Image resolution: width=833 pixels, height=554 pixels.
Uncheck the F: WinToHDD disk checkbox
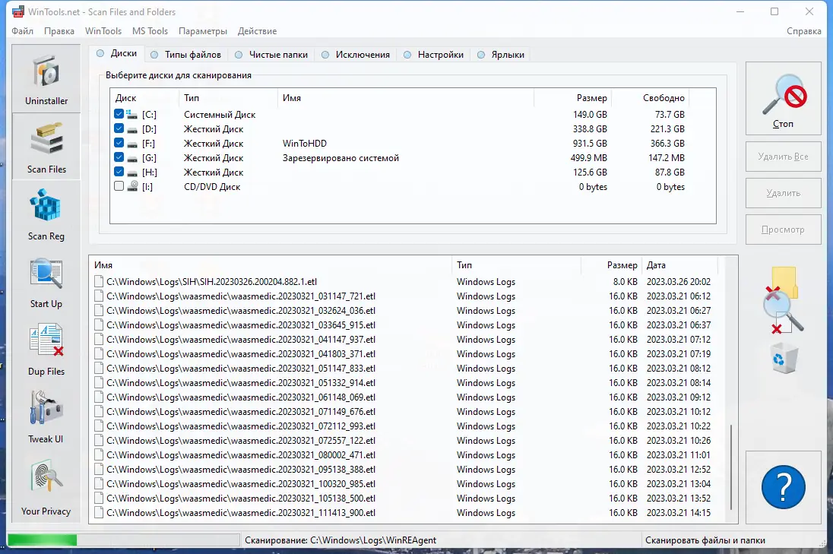119,143
